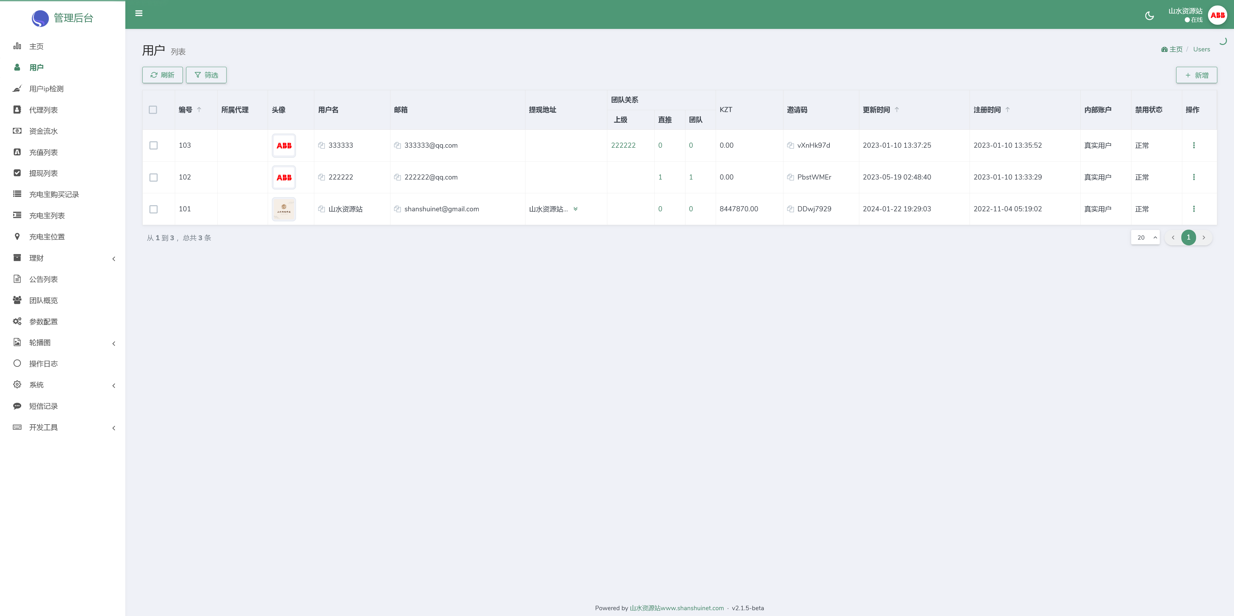This screenshot has height=616, width=1234.
Task: Switch to dark mode moon icon
Action: point(1149,16)
